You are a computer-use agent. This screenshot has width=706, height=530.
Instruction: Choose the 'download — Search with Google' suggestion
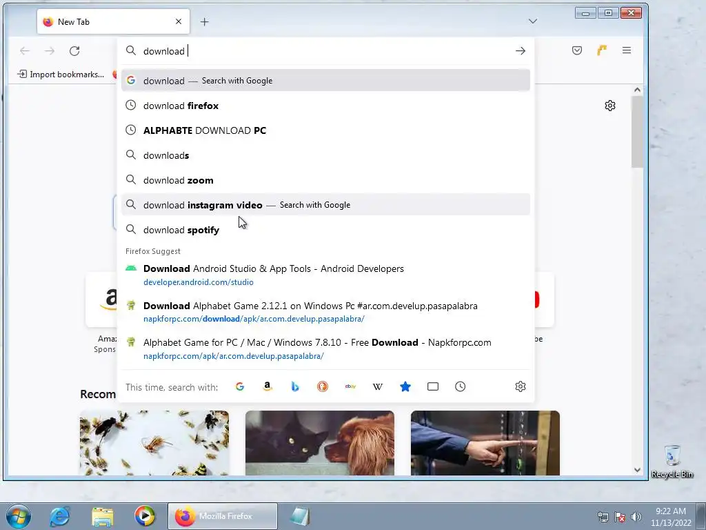coord(325,81)
